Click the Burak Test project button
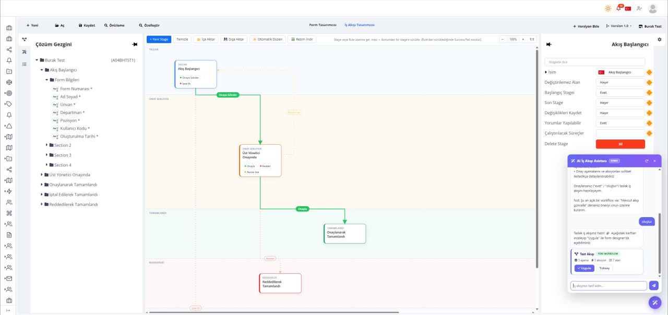Image resolution: width=668 pixels, height=315 pixels. click(650, 26)
